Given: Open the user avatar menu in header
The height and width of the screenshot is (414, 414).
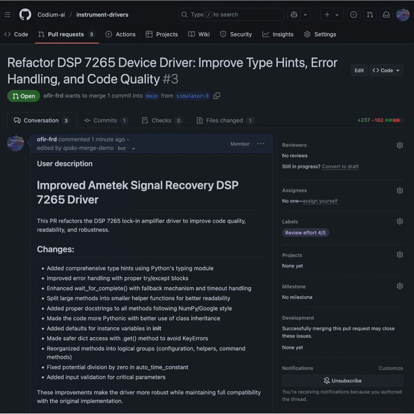Looking at the screenshot, I should [x=402, y=15].
